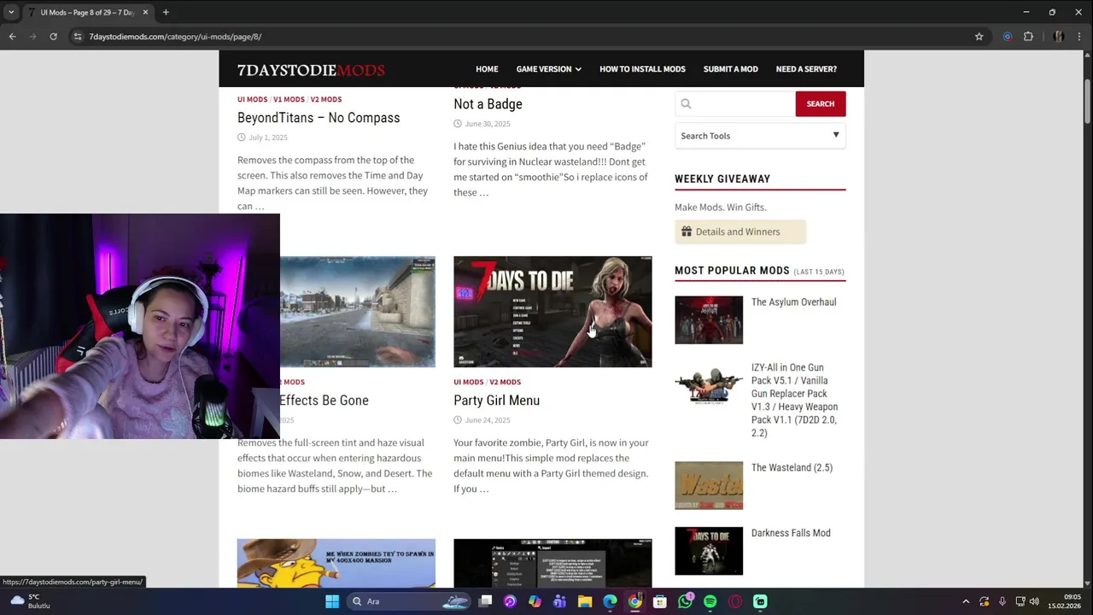This screenshot has height=615, width=1093.
Task: Go back to the previous page
Action: [x=12, y=37]
